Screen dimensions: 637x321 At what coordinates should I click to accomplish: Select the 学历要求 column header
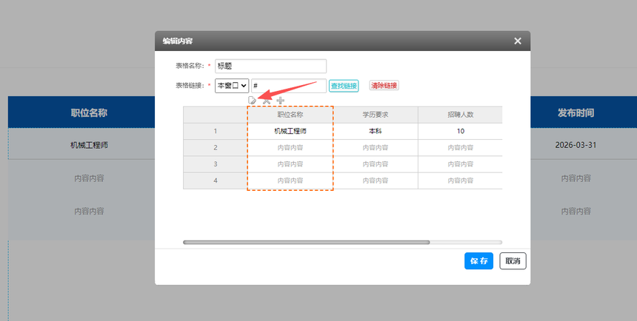tap(376, 115)
